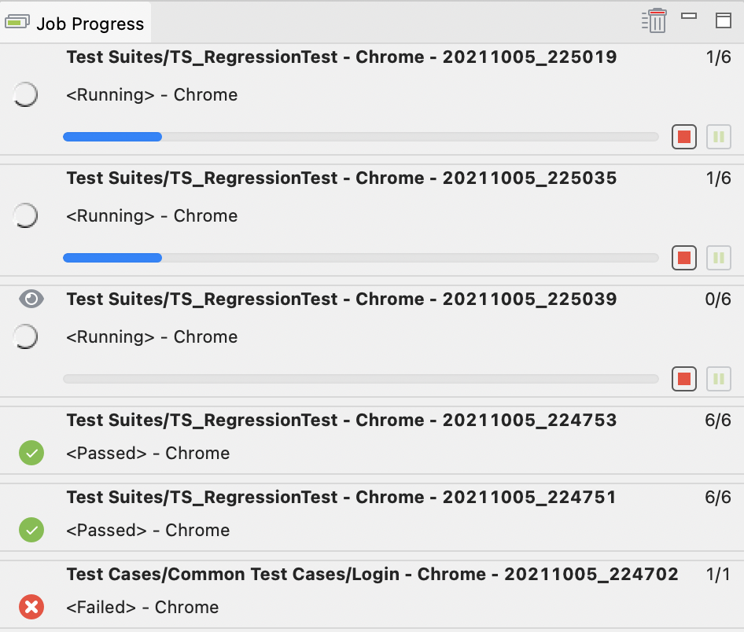
Task: Click the red failed icon for Login
Action: [31, 607]
